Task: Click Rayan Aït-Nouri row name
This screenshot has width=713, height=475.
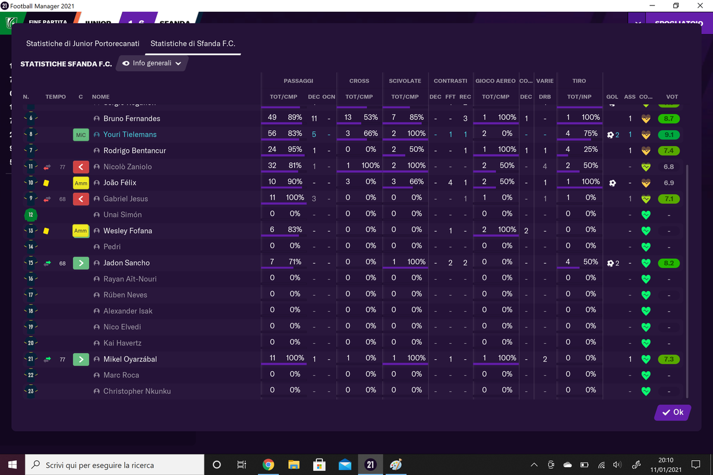Action: (x=130, y=279)
